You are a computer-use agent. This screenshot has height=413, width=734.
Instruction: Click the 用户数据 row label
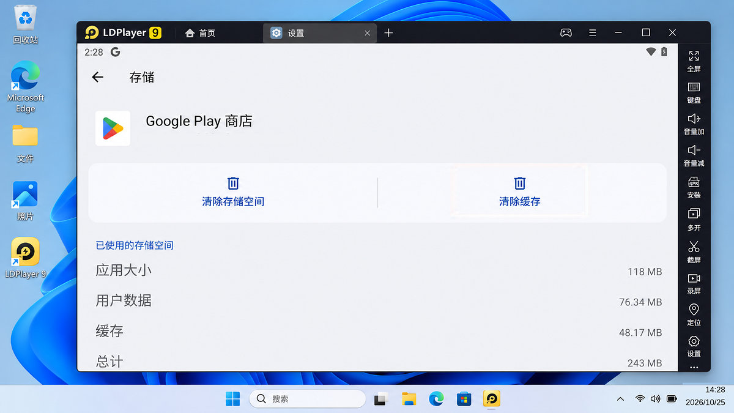124,301
